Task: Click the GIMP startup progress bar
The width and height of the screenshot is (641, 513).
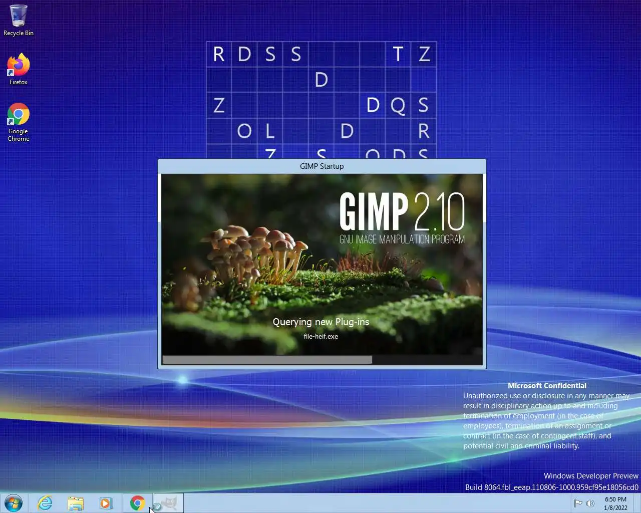Action: click(322, 360)
